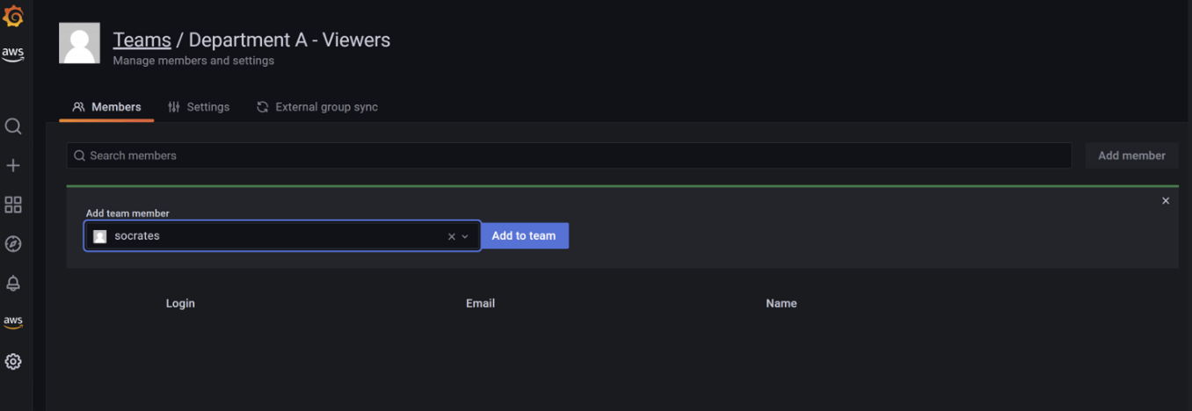Click the Add to team button
Image resolution: width=1192 pixels, height=411 pixels.
(524, 235)
